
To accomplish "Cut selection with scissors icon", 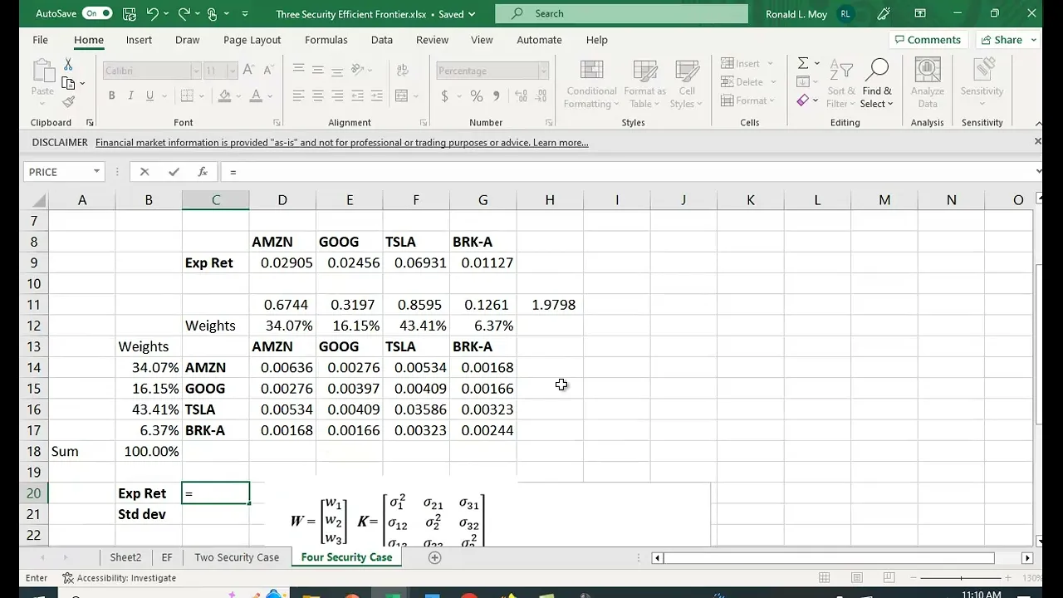I will [x=68, y=65].
